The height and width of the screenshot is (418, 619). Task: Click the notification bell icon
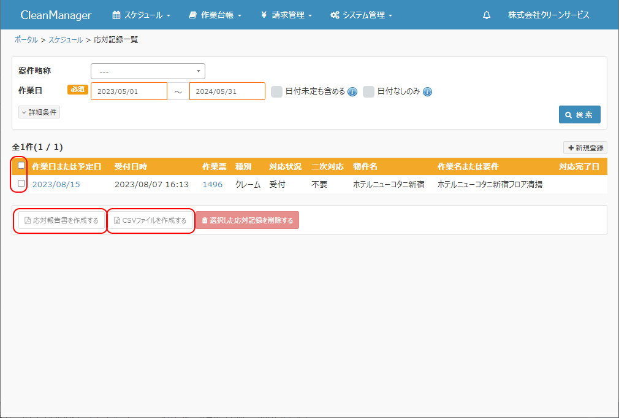(x=487, y=15)
